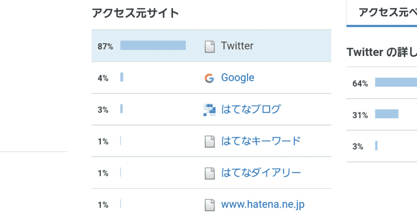417x219 pixels.
Task: Click the Twitter page icon
Action: [x=209, y=46]
